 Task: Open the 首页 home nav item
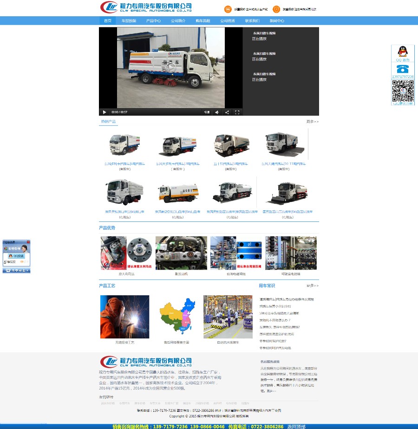coord(108,21)
